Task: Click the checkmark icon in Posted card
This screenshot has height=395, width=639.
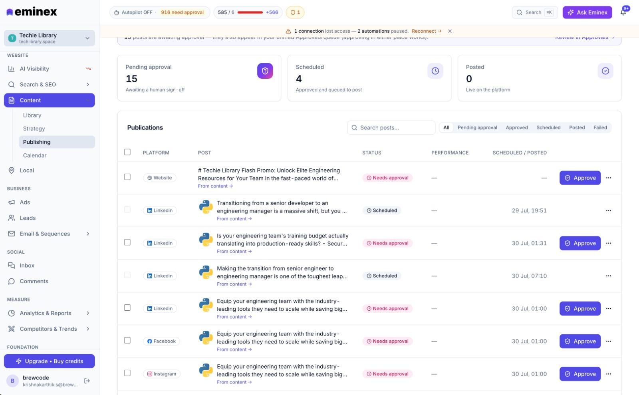Action: [x=605, y=71]
